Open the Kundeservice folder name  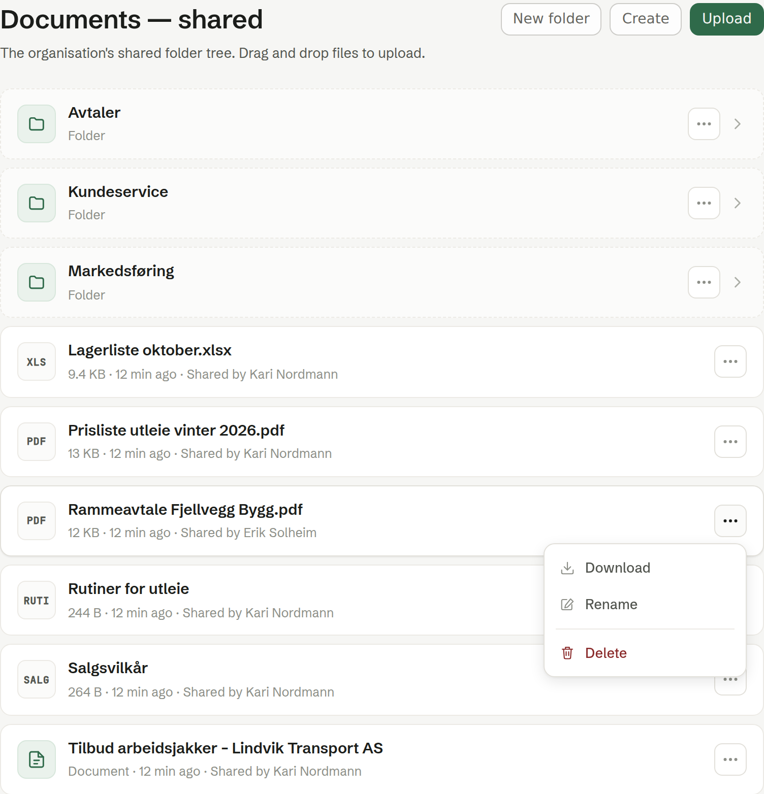point(118,192)
